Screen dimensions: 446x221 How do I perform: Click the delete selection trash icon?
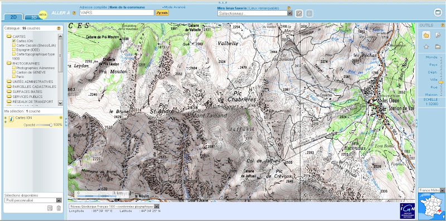59,208
